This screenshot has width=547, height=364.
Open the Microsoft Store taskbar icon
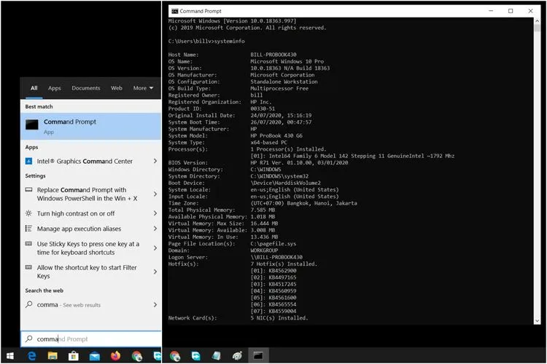coord(73,356)
